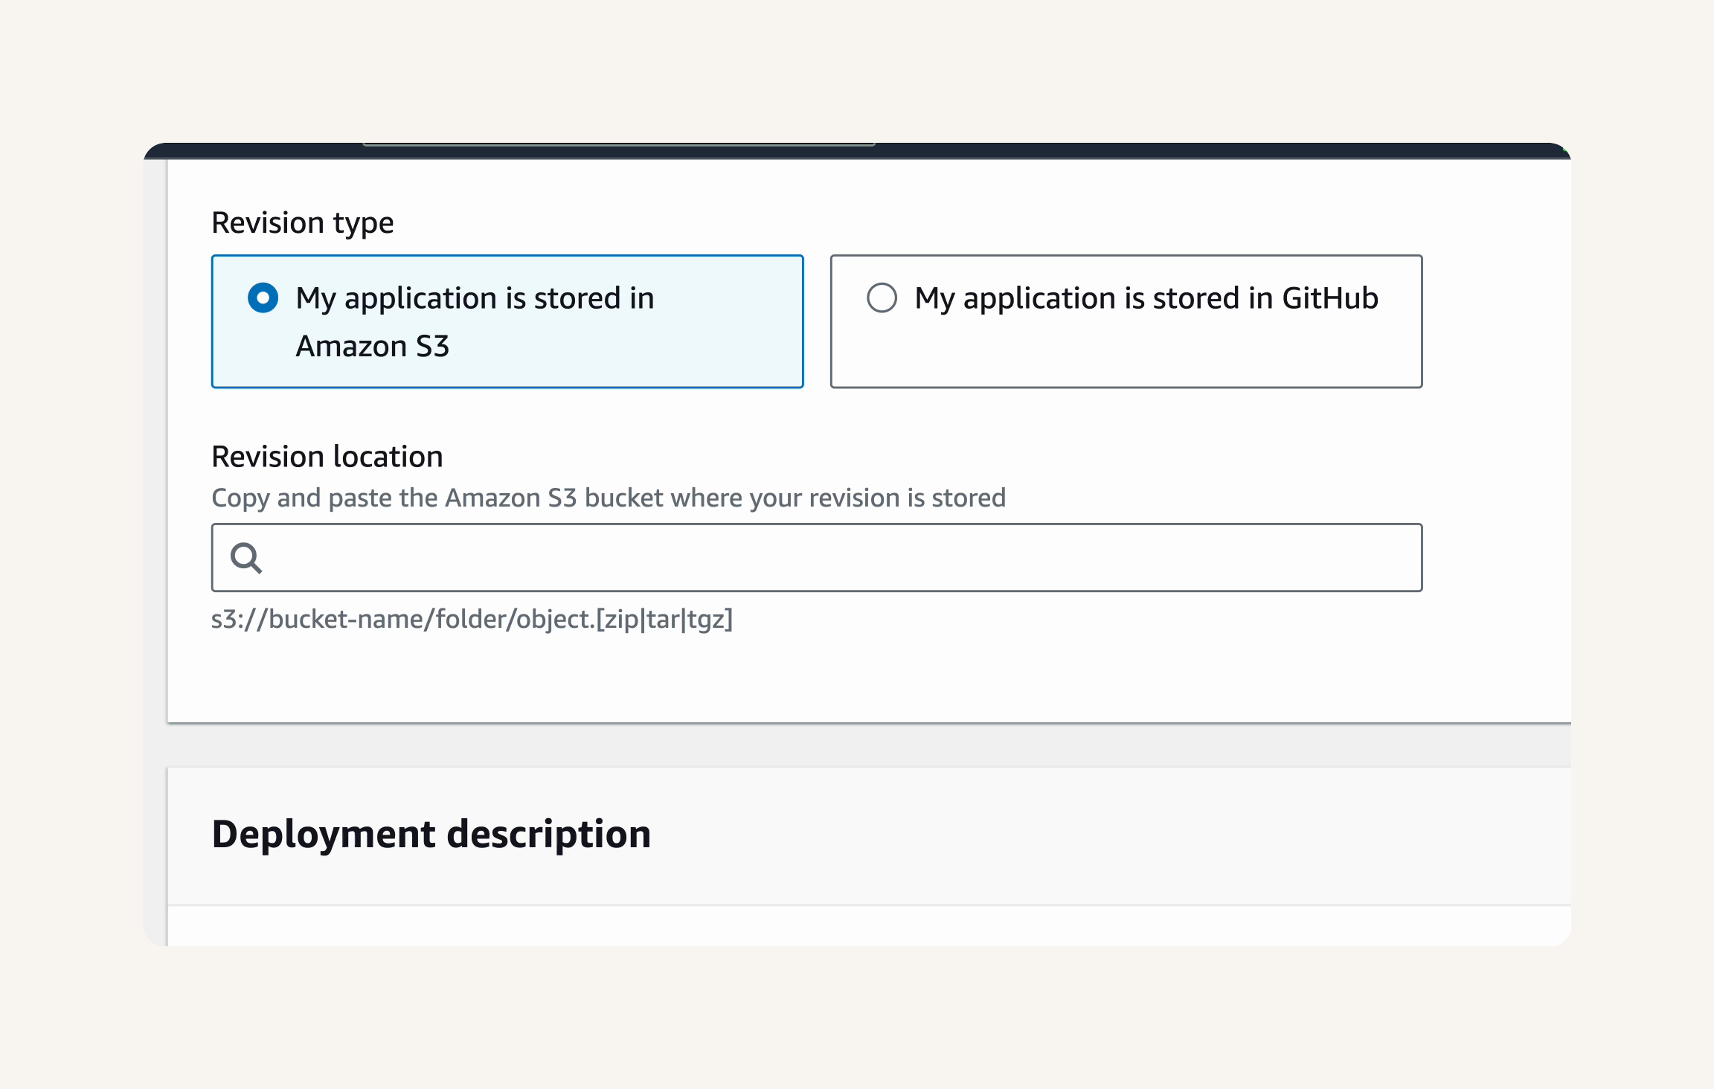Click the 'Copy and paste the Amazon S3 bucket' hint text
The image size is (1714, 1089).
[609, 498]
